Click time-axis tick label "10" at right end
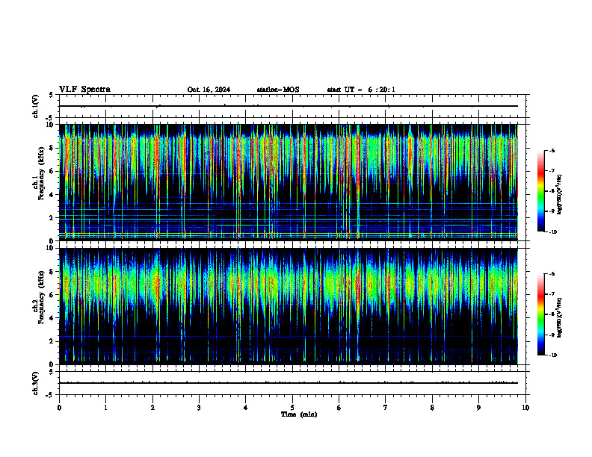The width and height of the screenshot is (592, 457). (525, 408)
